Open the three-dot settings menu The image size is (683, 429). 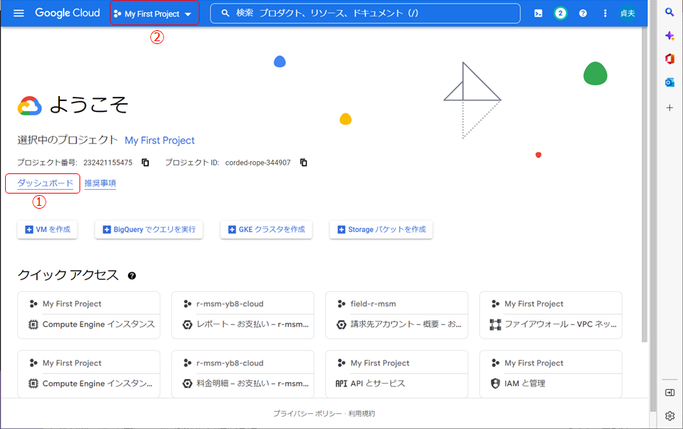(x=606, y=13)
